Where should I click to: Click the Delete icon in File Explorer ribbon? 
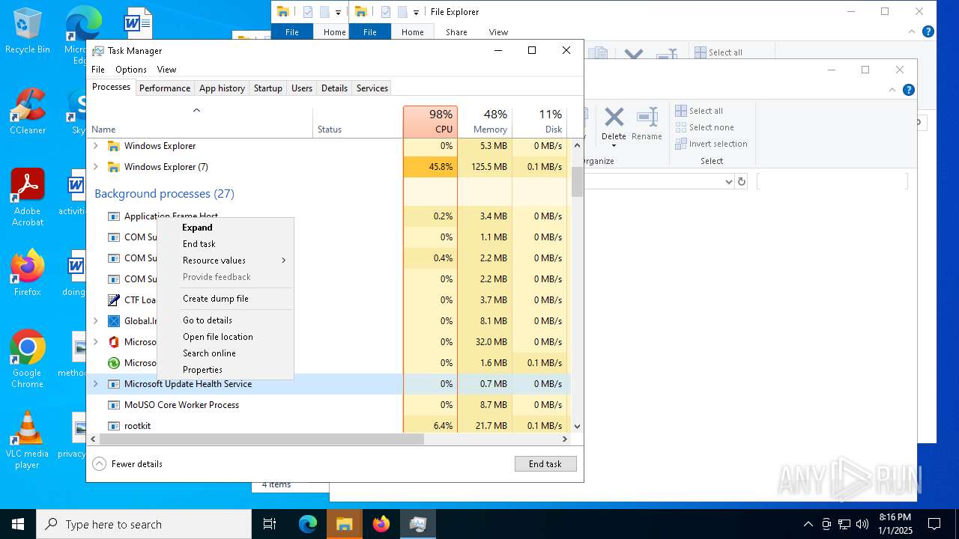point(614,118)
